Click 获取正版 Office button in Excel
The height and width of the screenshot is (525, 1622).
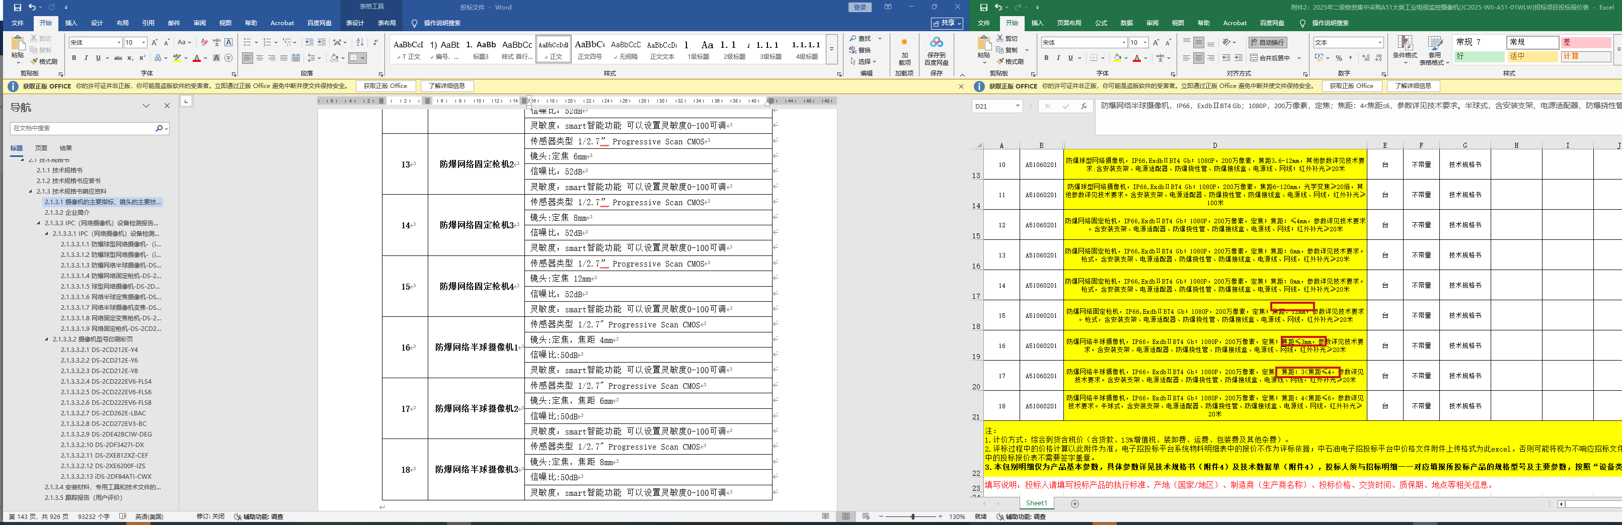tap(1351, 86)
